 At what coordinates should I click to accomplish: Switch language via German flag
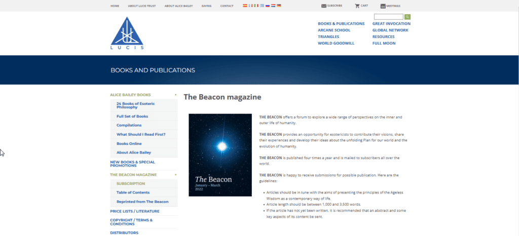pyautogui.click(x=279, y=6)
